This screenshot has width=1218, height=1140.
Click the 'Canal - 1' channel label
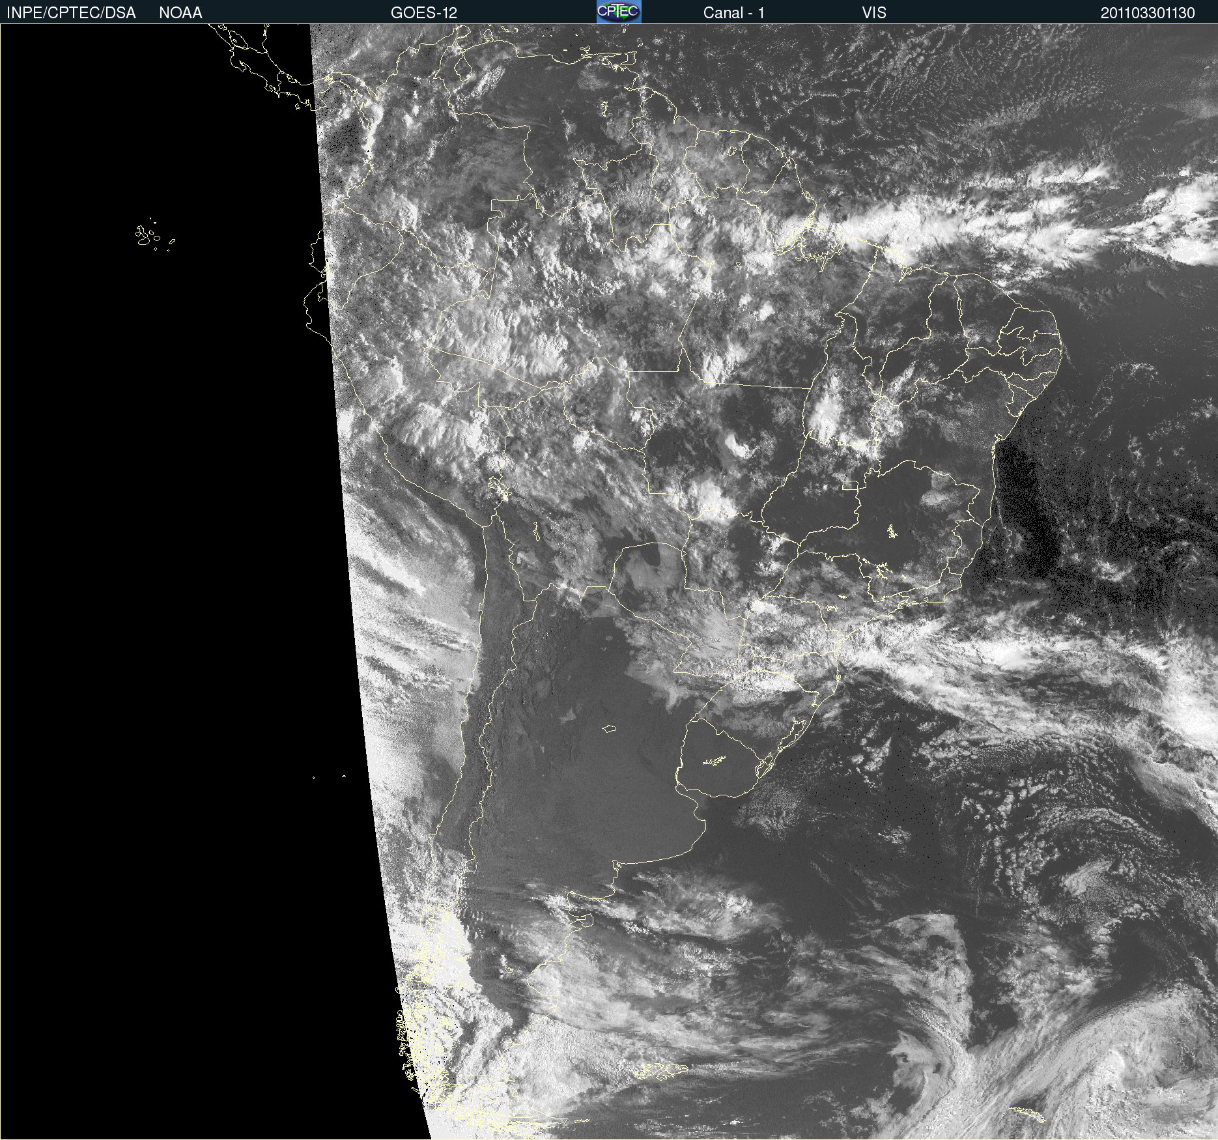[x=734, y=13]
